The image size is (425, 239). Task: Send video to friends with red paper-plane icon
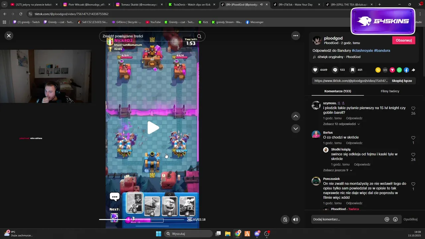392,70
